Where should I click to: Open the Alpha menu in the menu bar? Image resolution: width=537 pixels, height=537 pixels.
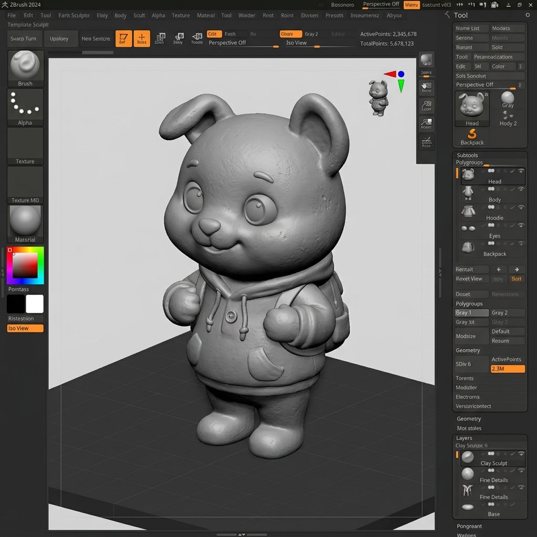point(158,15)
